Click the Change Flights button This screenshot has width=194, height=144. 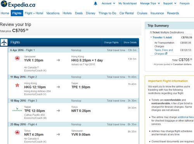[x=111, y=43]
